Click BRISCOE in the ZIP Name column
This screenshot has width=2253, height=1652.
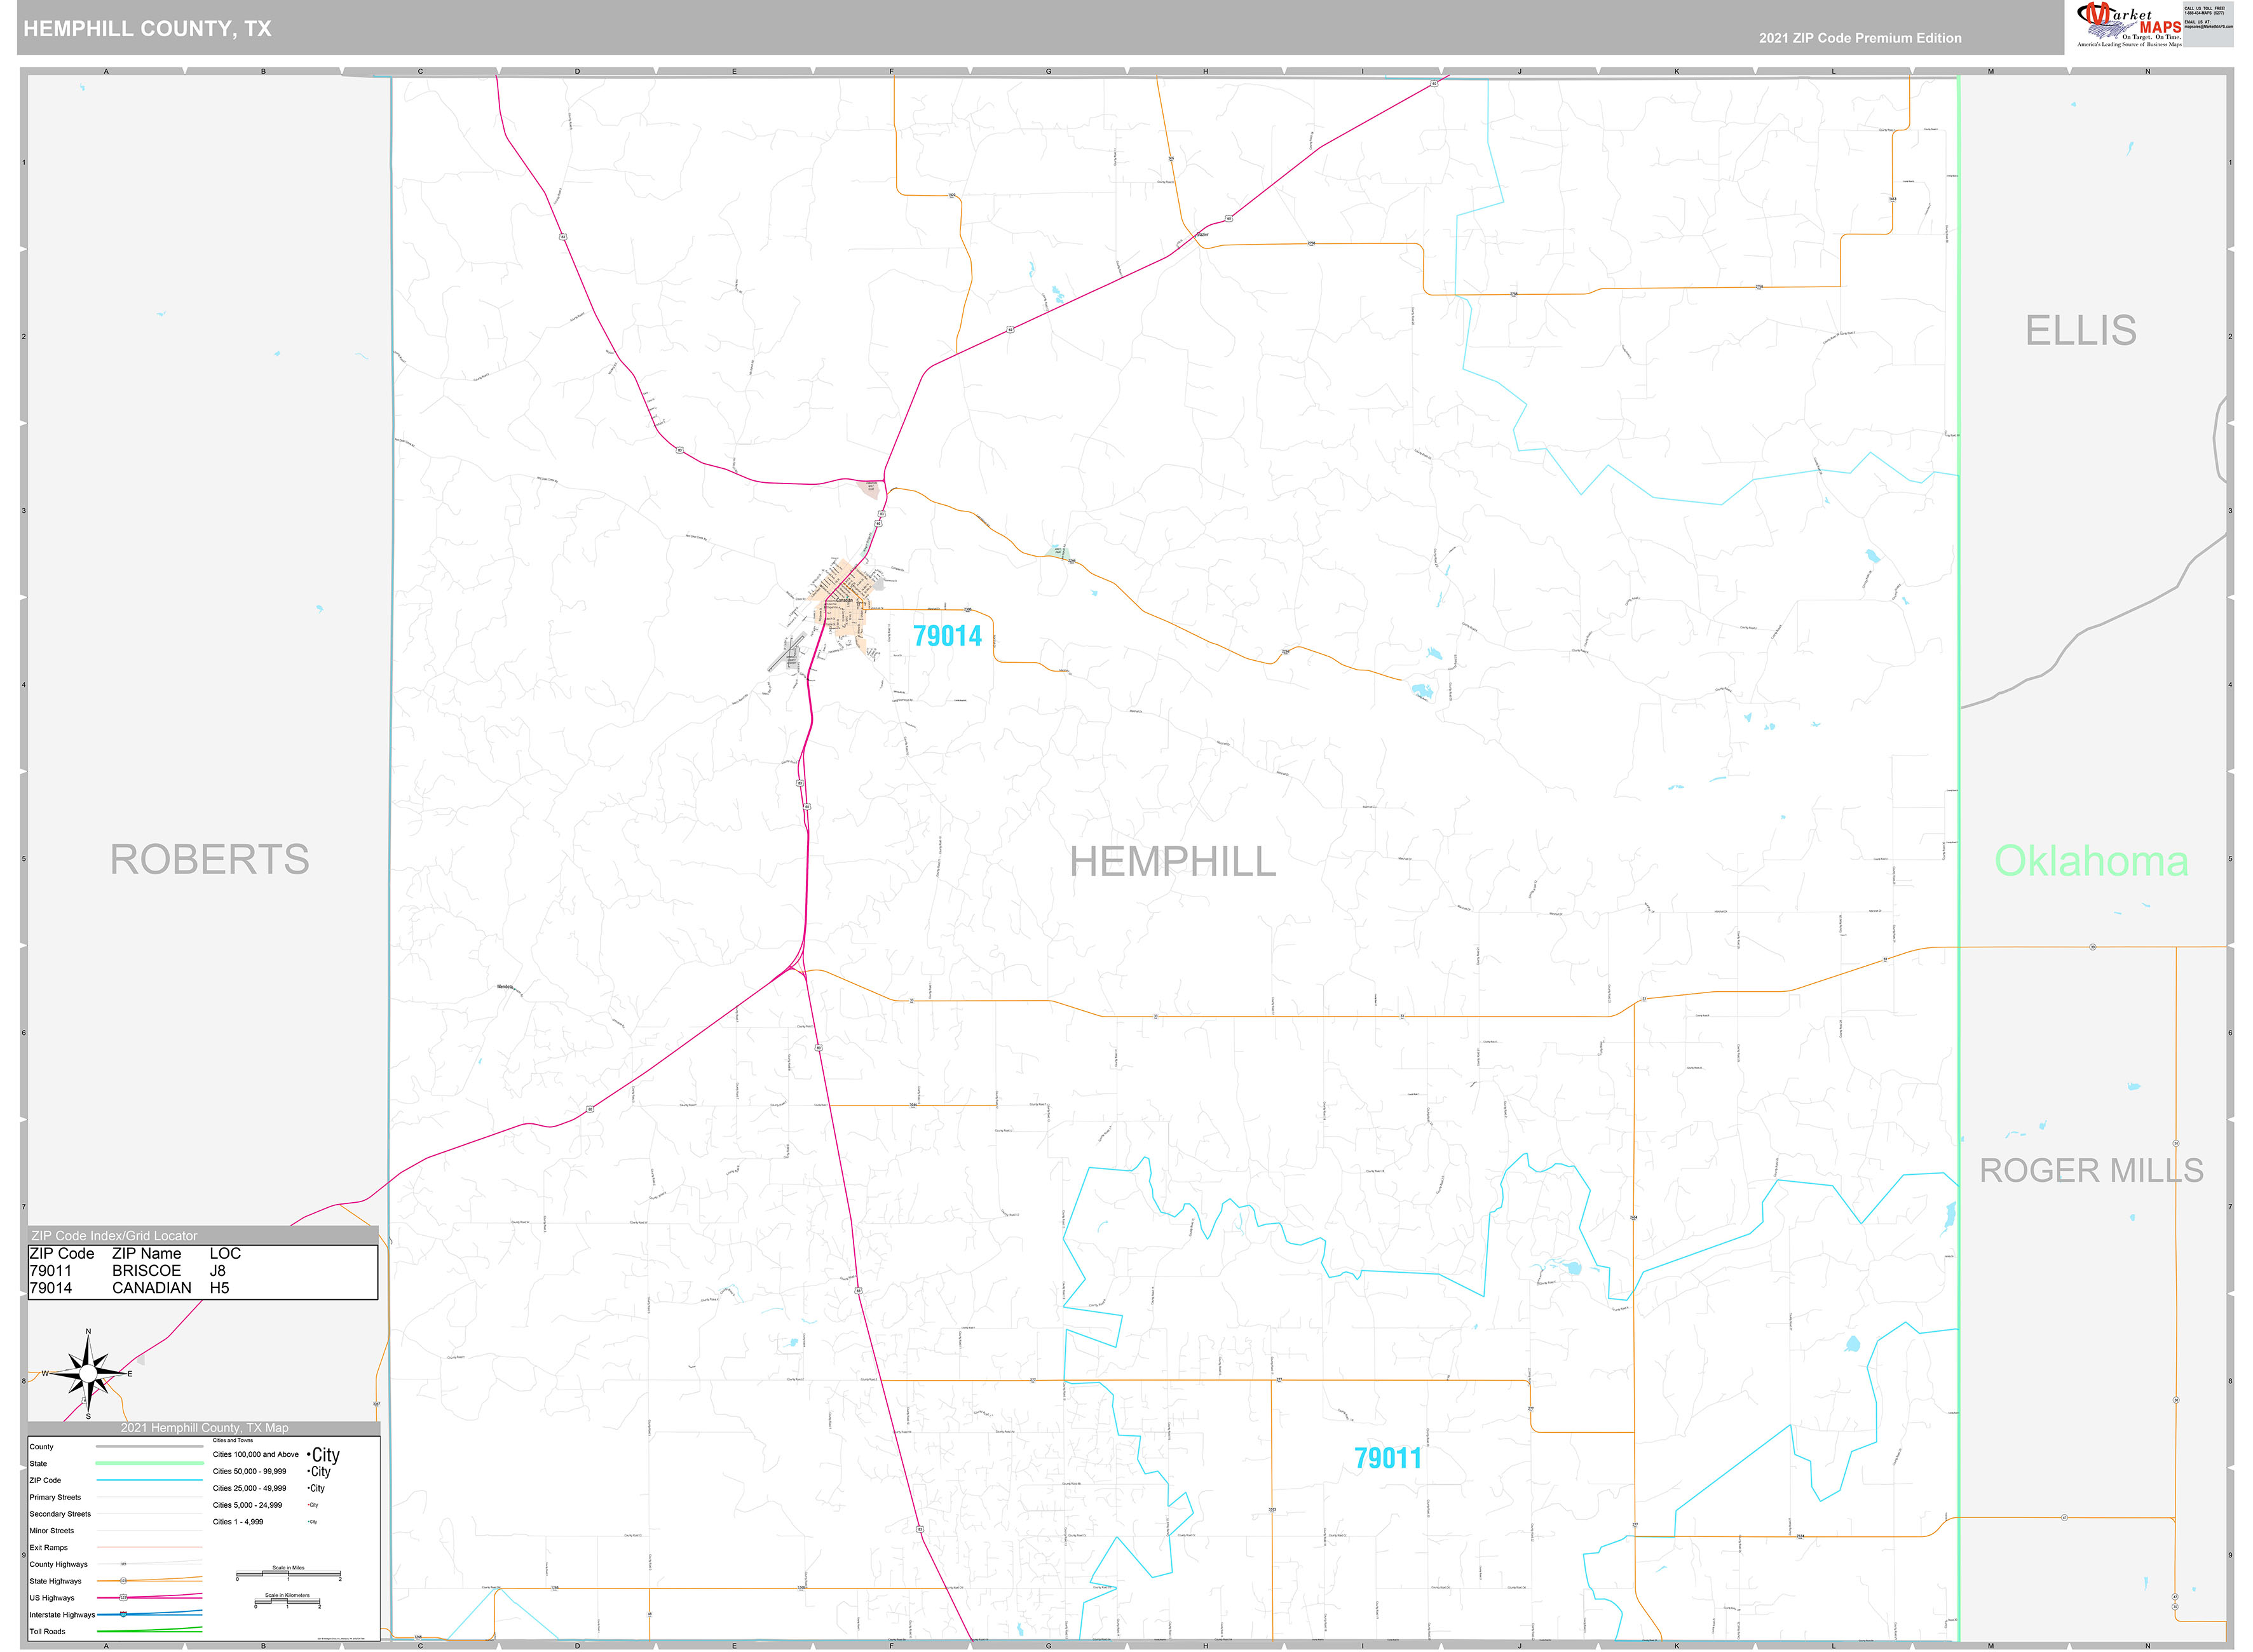(146, 1271)
